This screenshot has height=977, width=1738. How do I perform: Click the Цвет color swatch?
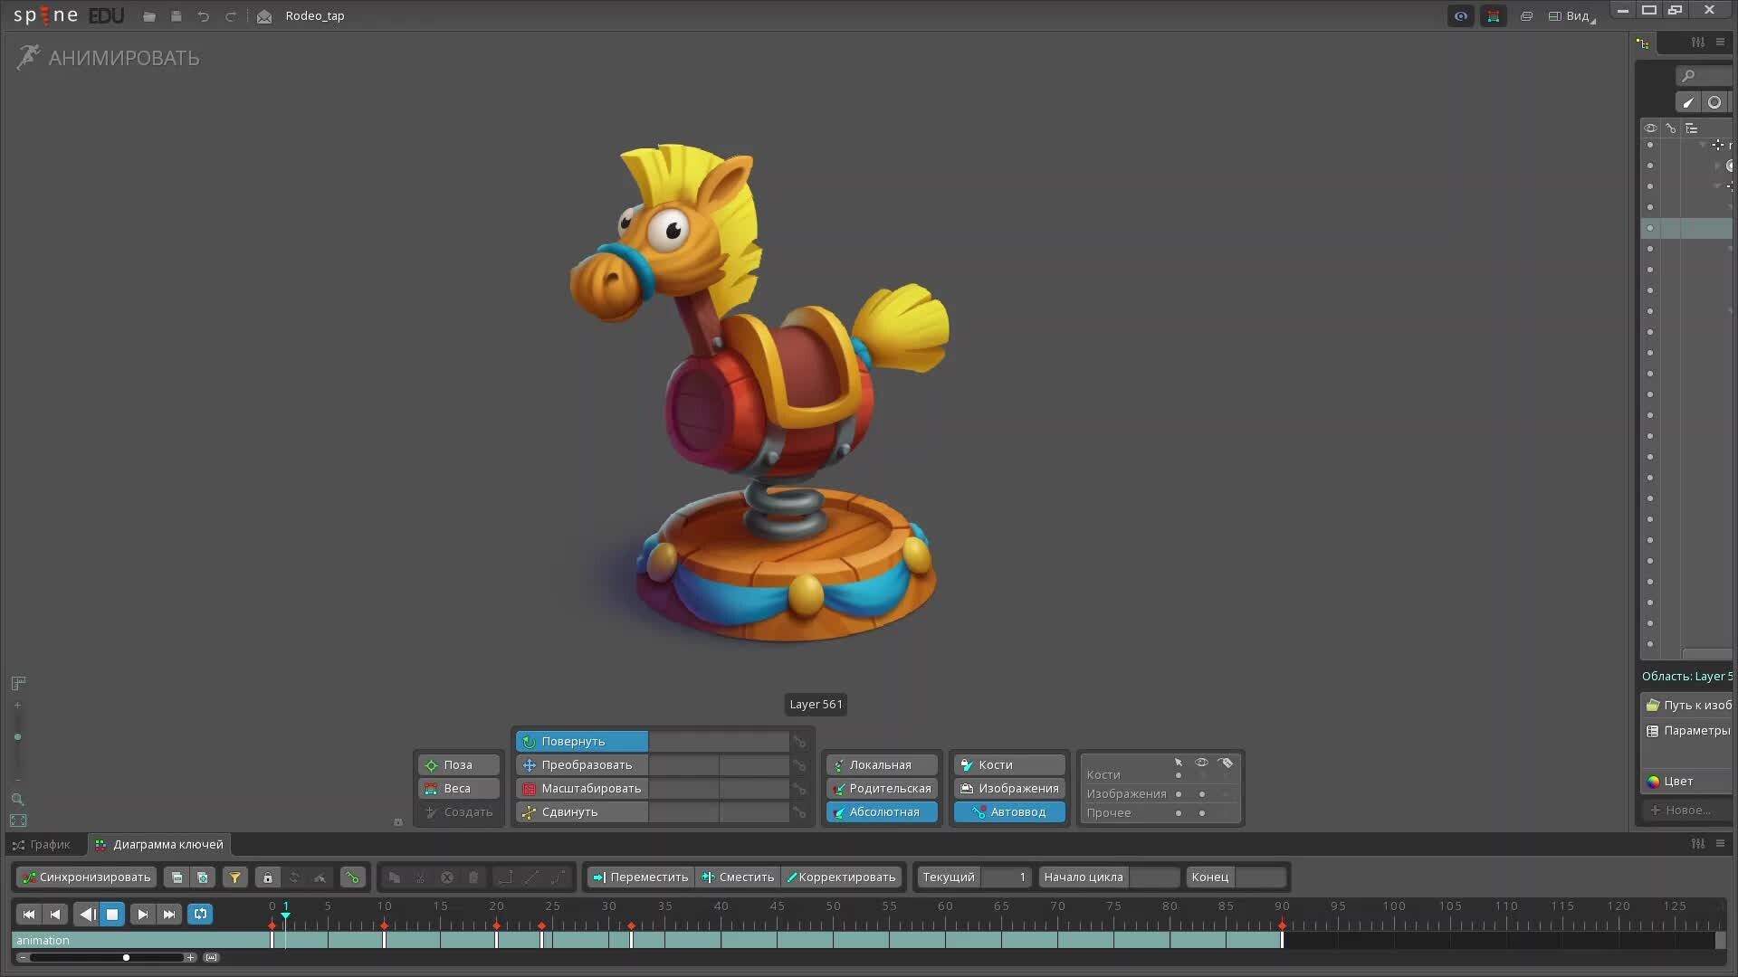pos(1655,782)
